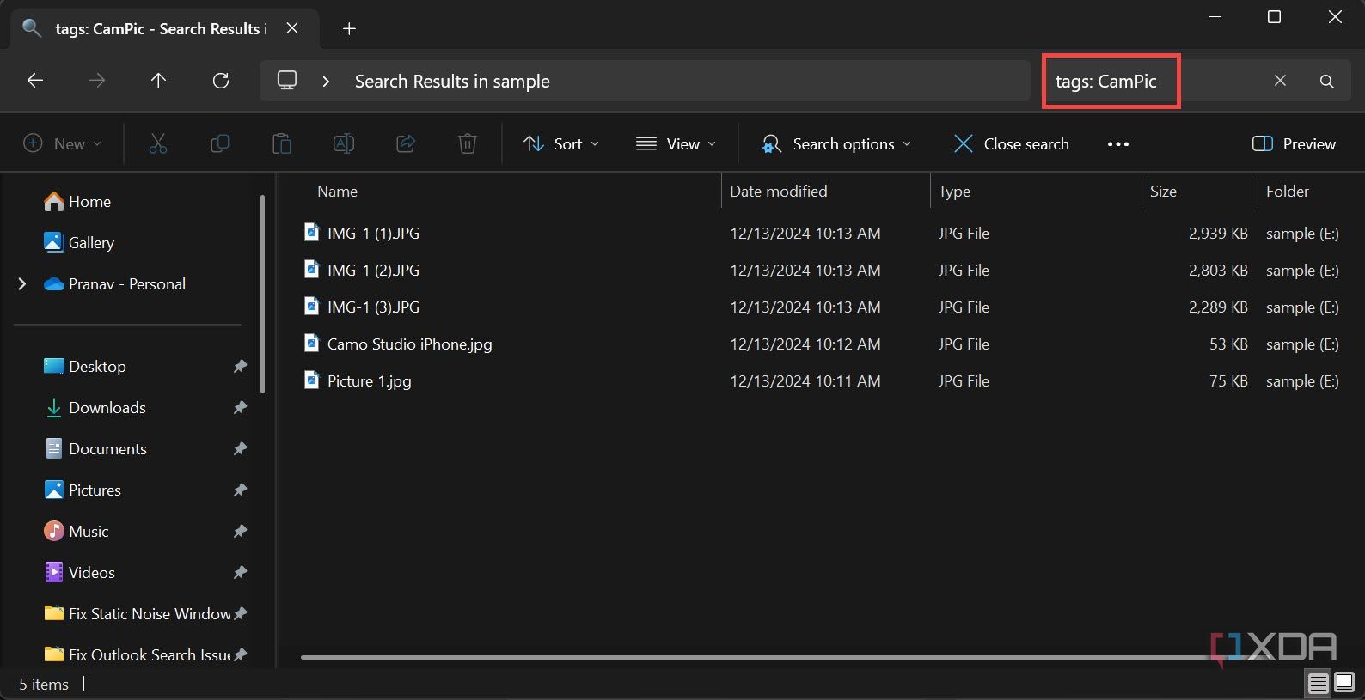1365x700 pixels.
Task: Open the Sort dropdown
Action: click(x=561, y=144)
